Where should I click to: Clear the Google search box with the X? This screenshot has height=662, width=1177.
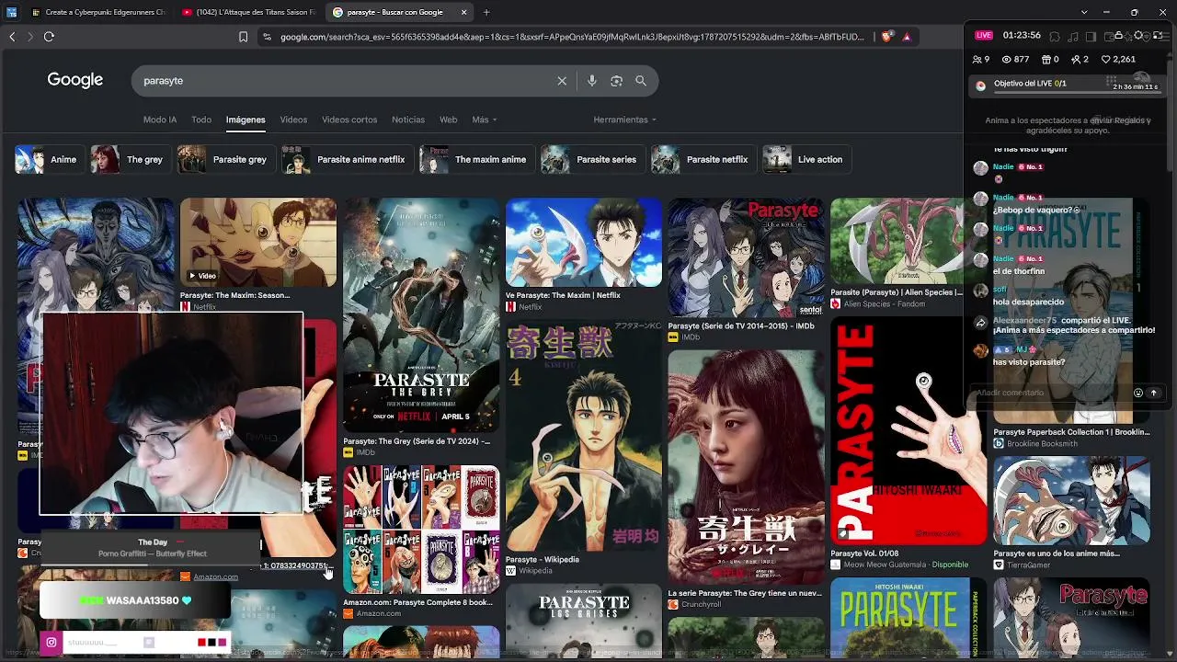pos(562,81)
